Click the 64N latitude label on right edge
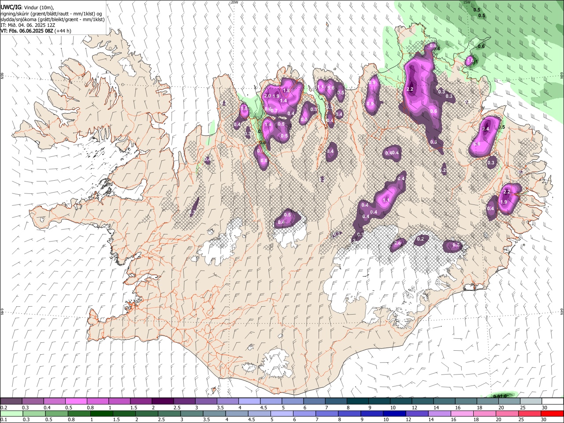 [x=562, y=312]
